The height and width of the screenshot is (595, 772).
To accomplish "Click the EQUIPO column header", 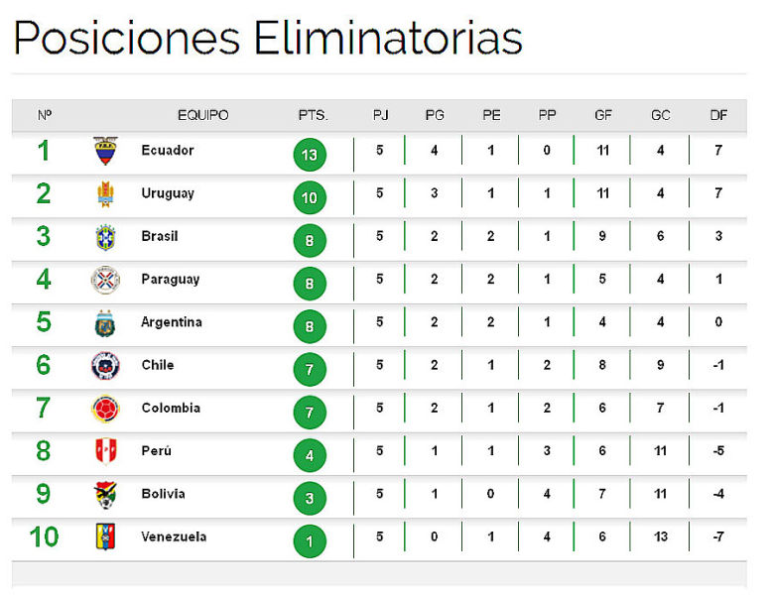I will click(203, 115).
